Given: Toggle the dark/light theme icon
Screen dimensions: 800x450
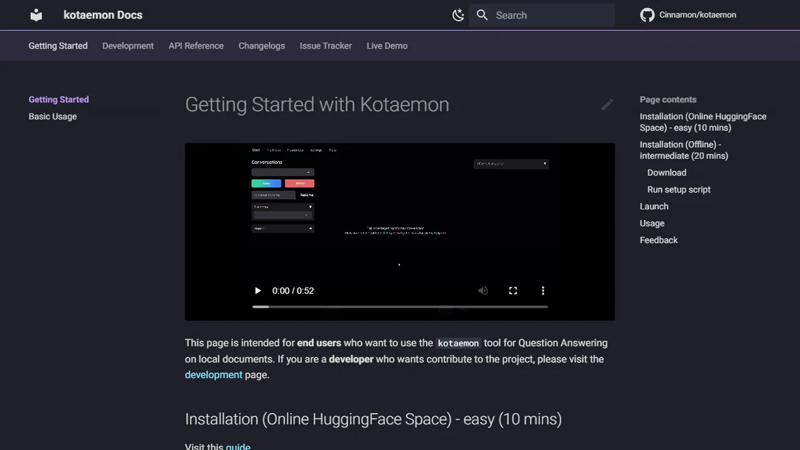Looking at the screenshot, I should pos(458,15).
